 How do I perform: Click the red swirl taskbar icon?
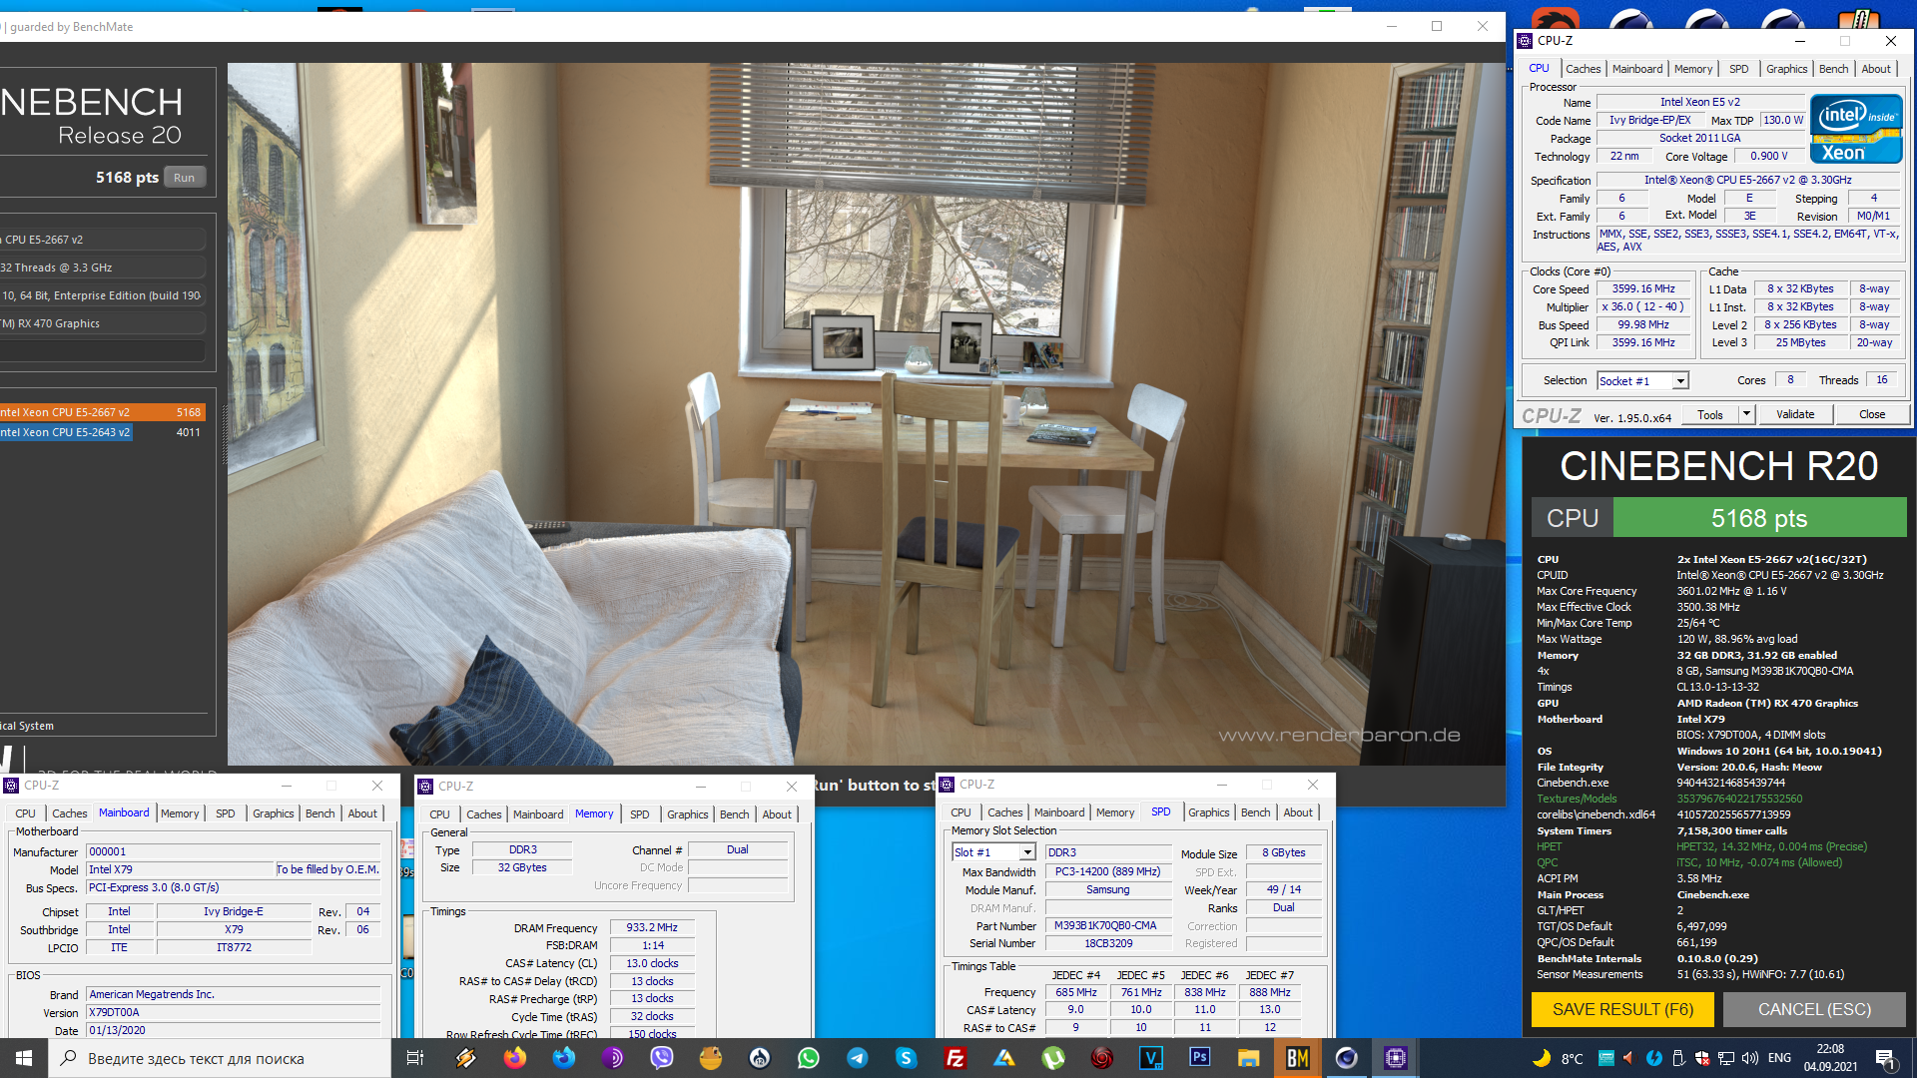(x=1102, y=1058)
